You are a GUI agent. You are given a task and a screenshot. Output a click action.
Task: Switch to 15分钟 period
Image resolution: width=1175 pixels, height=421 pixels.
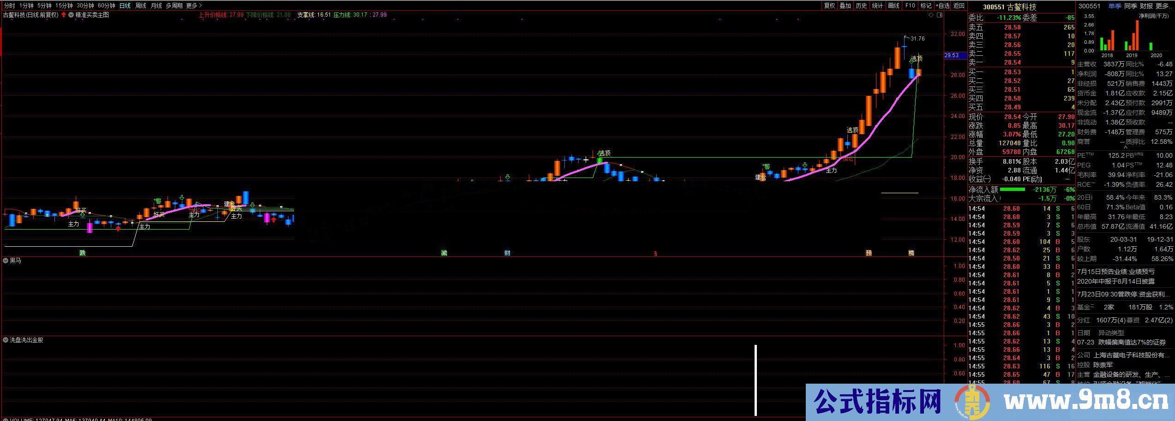click(x=64, y=6)
